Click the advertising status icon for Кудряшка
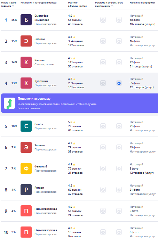The image size is (158, 239). [103, 83]
